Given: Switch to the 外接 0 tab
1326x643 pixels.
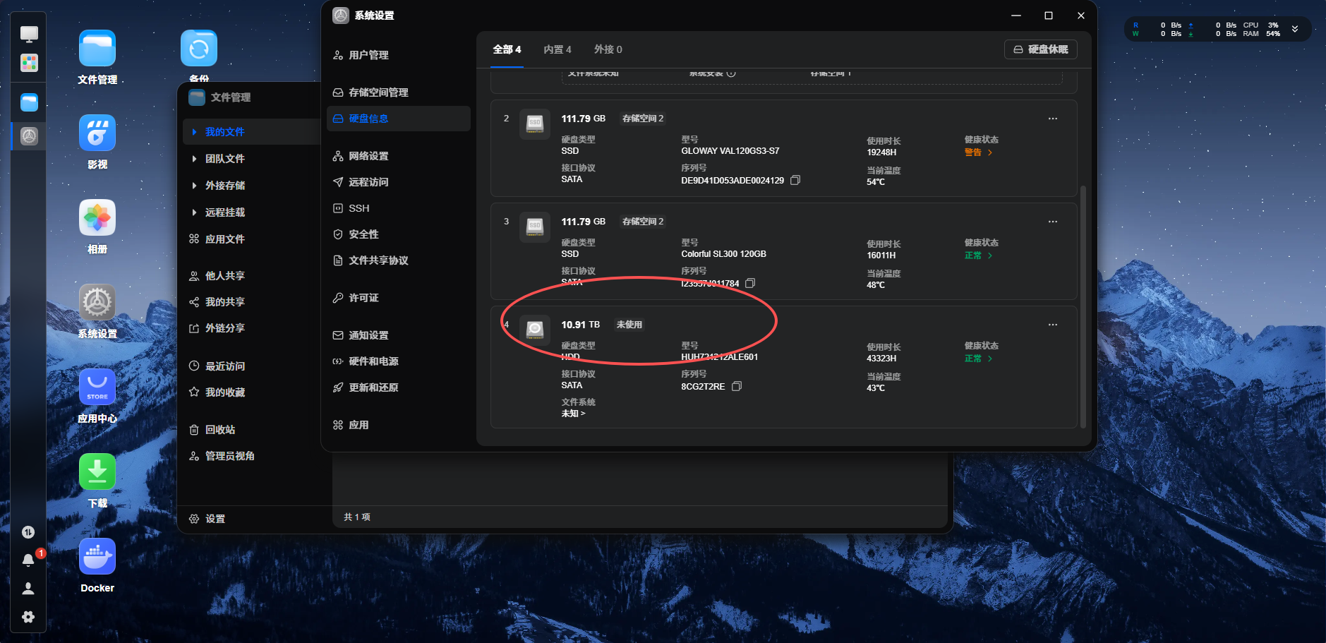Looking at the screenshot, I should coord(608,49).
